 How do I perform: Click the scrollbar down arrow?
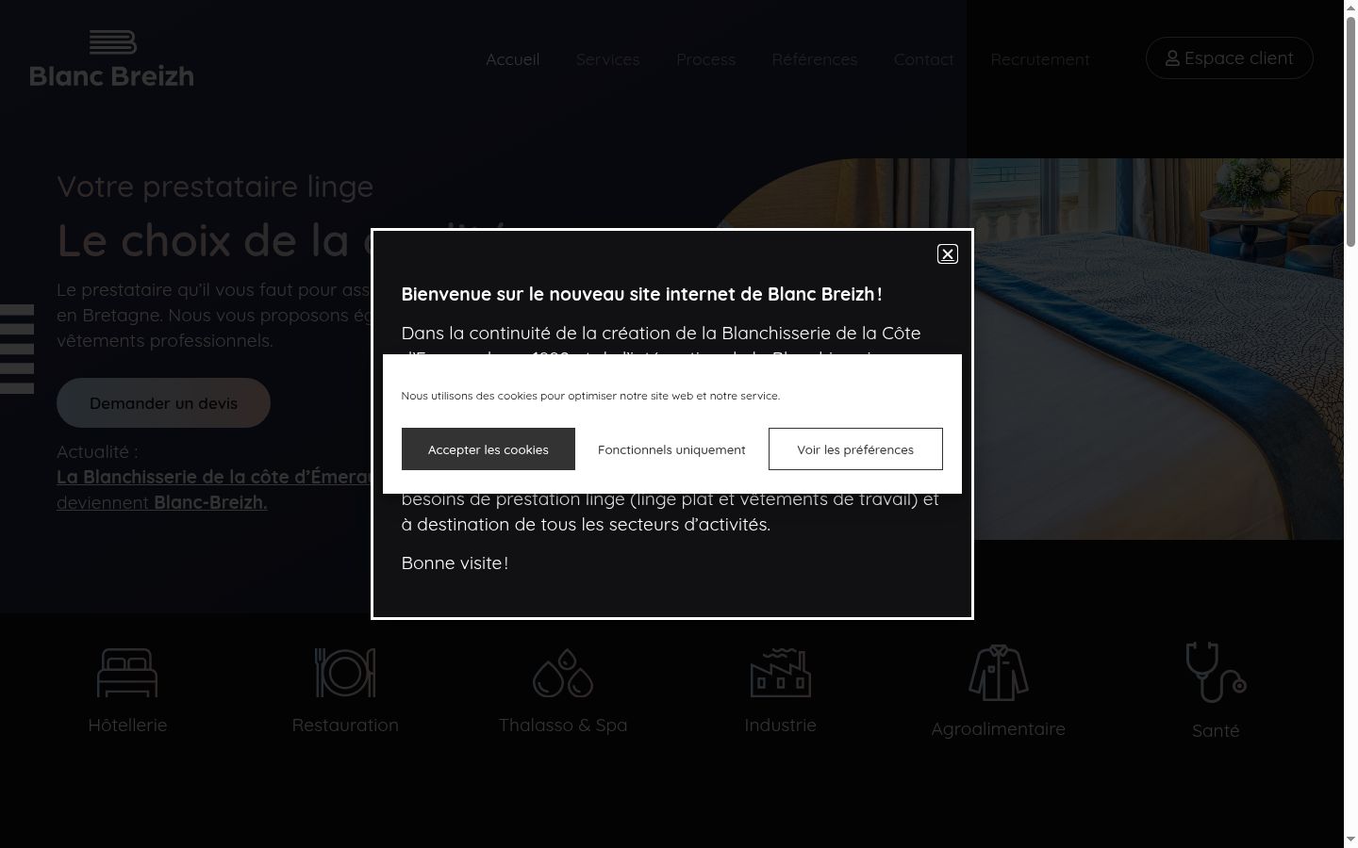[1350, 840]
